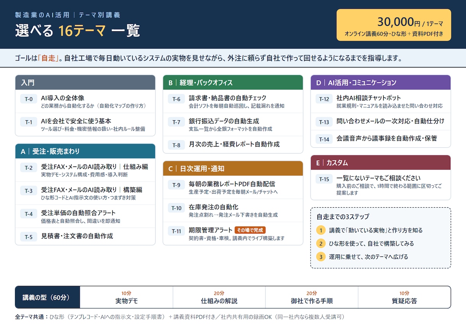466x329 pixels.
Task: Select the E カスタム header
Action: [x=380, y=163]
